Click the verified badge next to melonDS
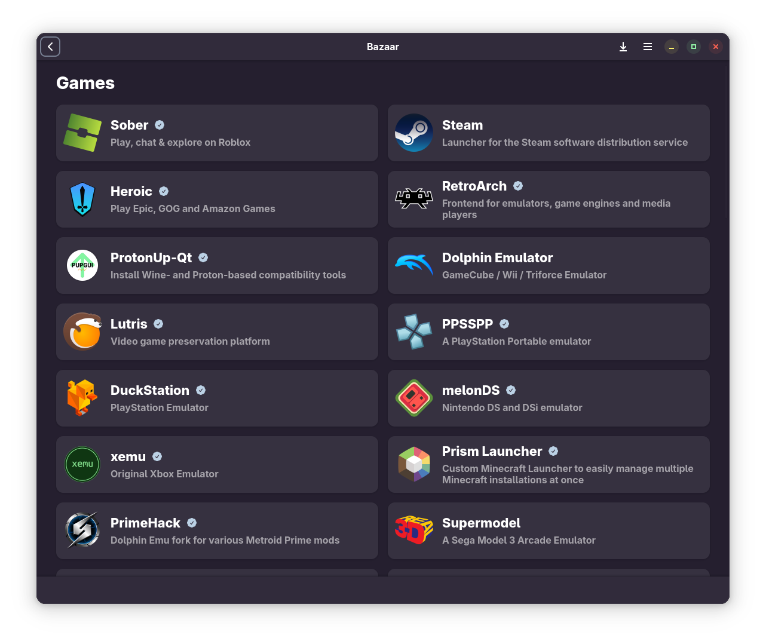The width and height of the screenshot is (766, 644). (x=511, y=390)
